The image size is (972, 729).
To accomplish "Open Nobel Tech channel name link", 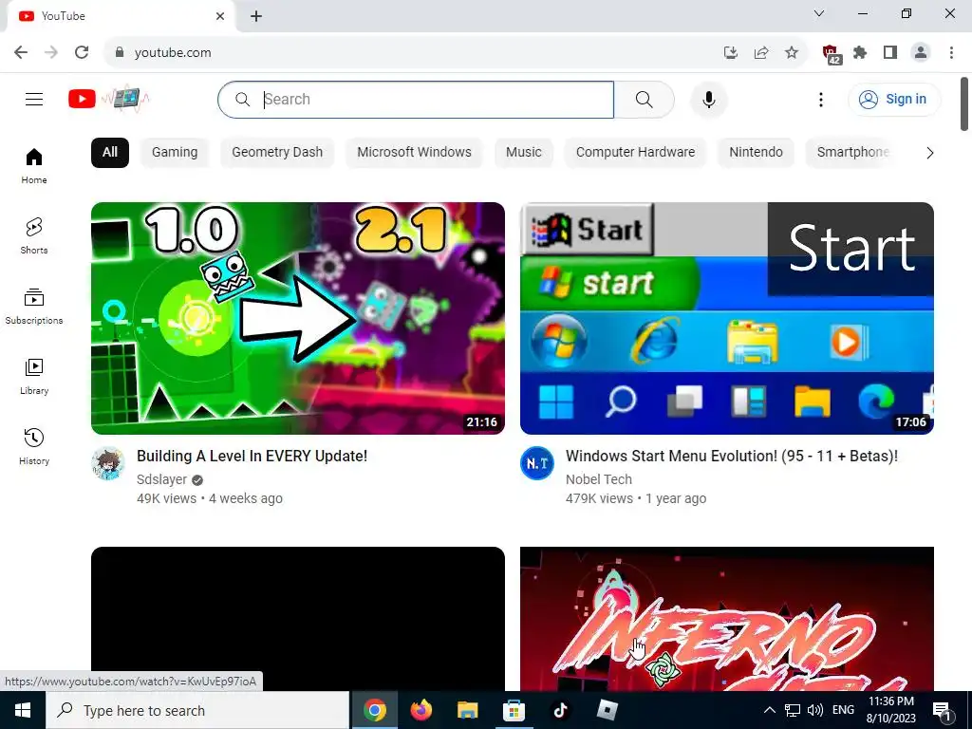I will [599, 479].
